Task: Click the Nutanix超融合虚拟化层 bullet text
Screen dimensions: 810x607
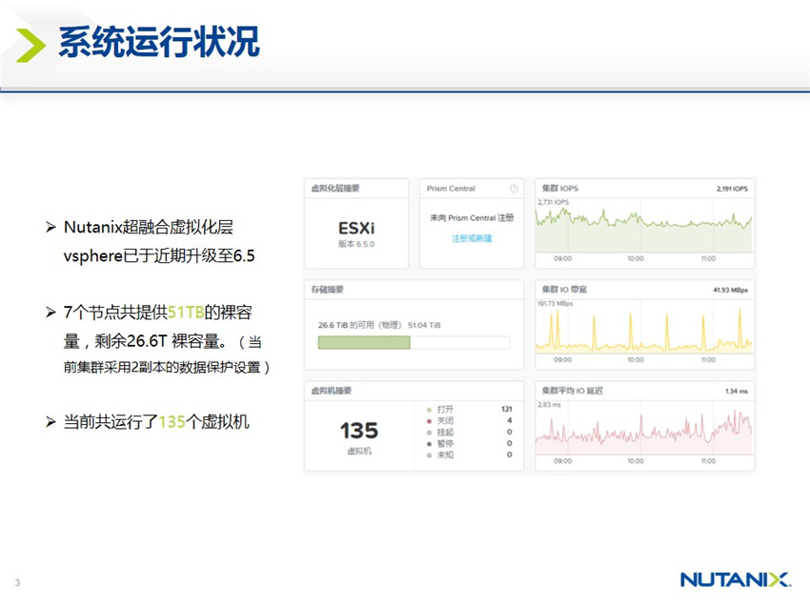Action: [149, 227]
